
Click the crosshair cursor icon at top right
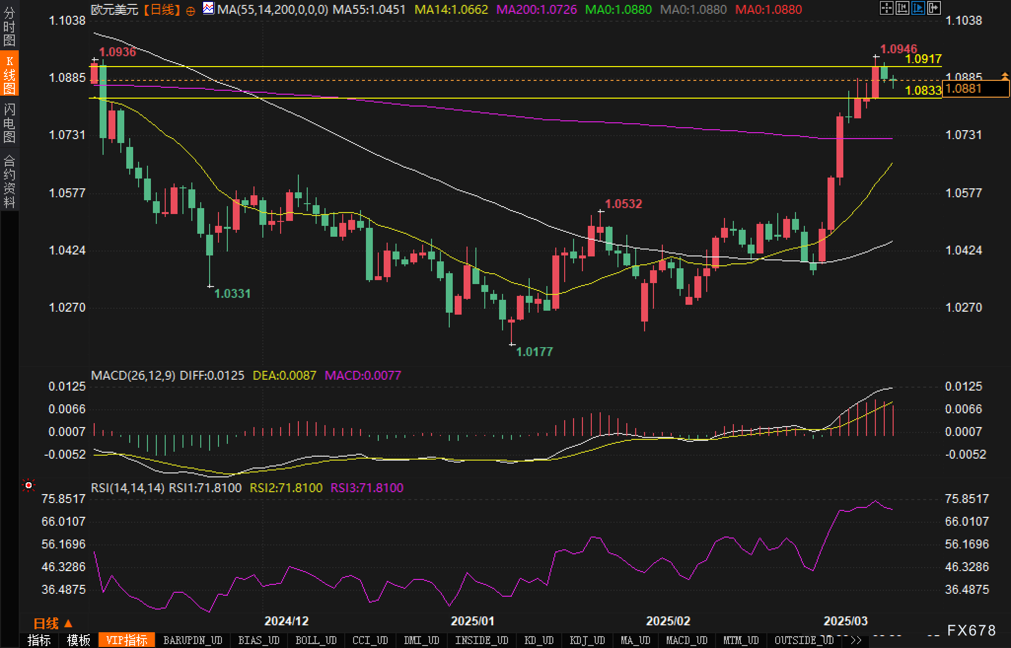pyautogui.click(x=886, y=8)
